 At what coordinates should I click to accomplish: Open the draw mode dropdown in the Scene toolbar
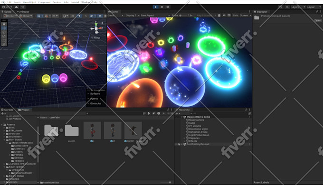(x=65, y=16)
